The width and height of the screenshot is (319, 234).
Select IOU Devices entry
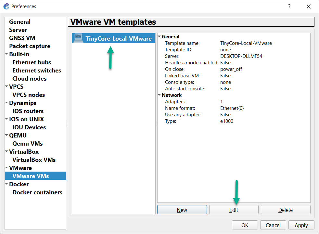tap(29, 127)
